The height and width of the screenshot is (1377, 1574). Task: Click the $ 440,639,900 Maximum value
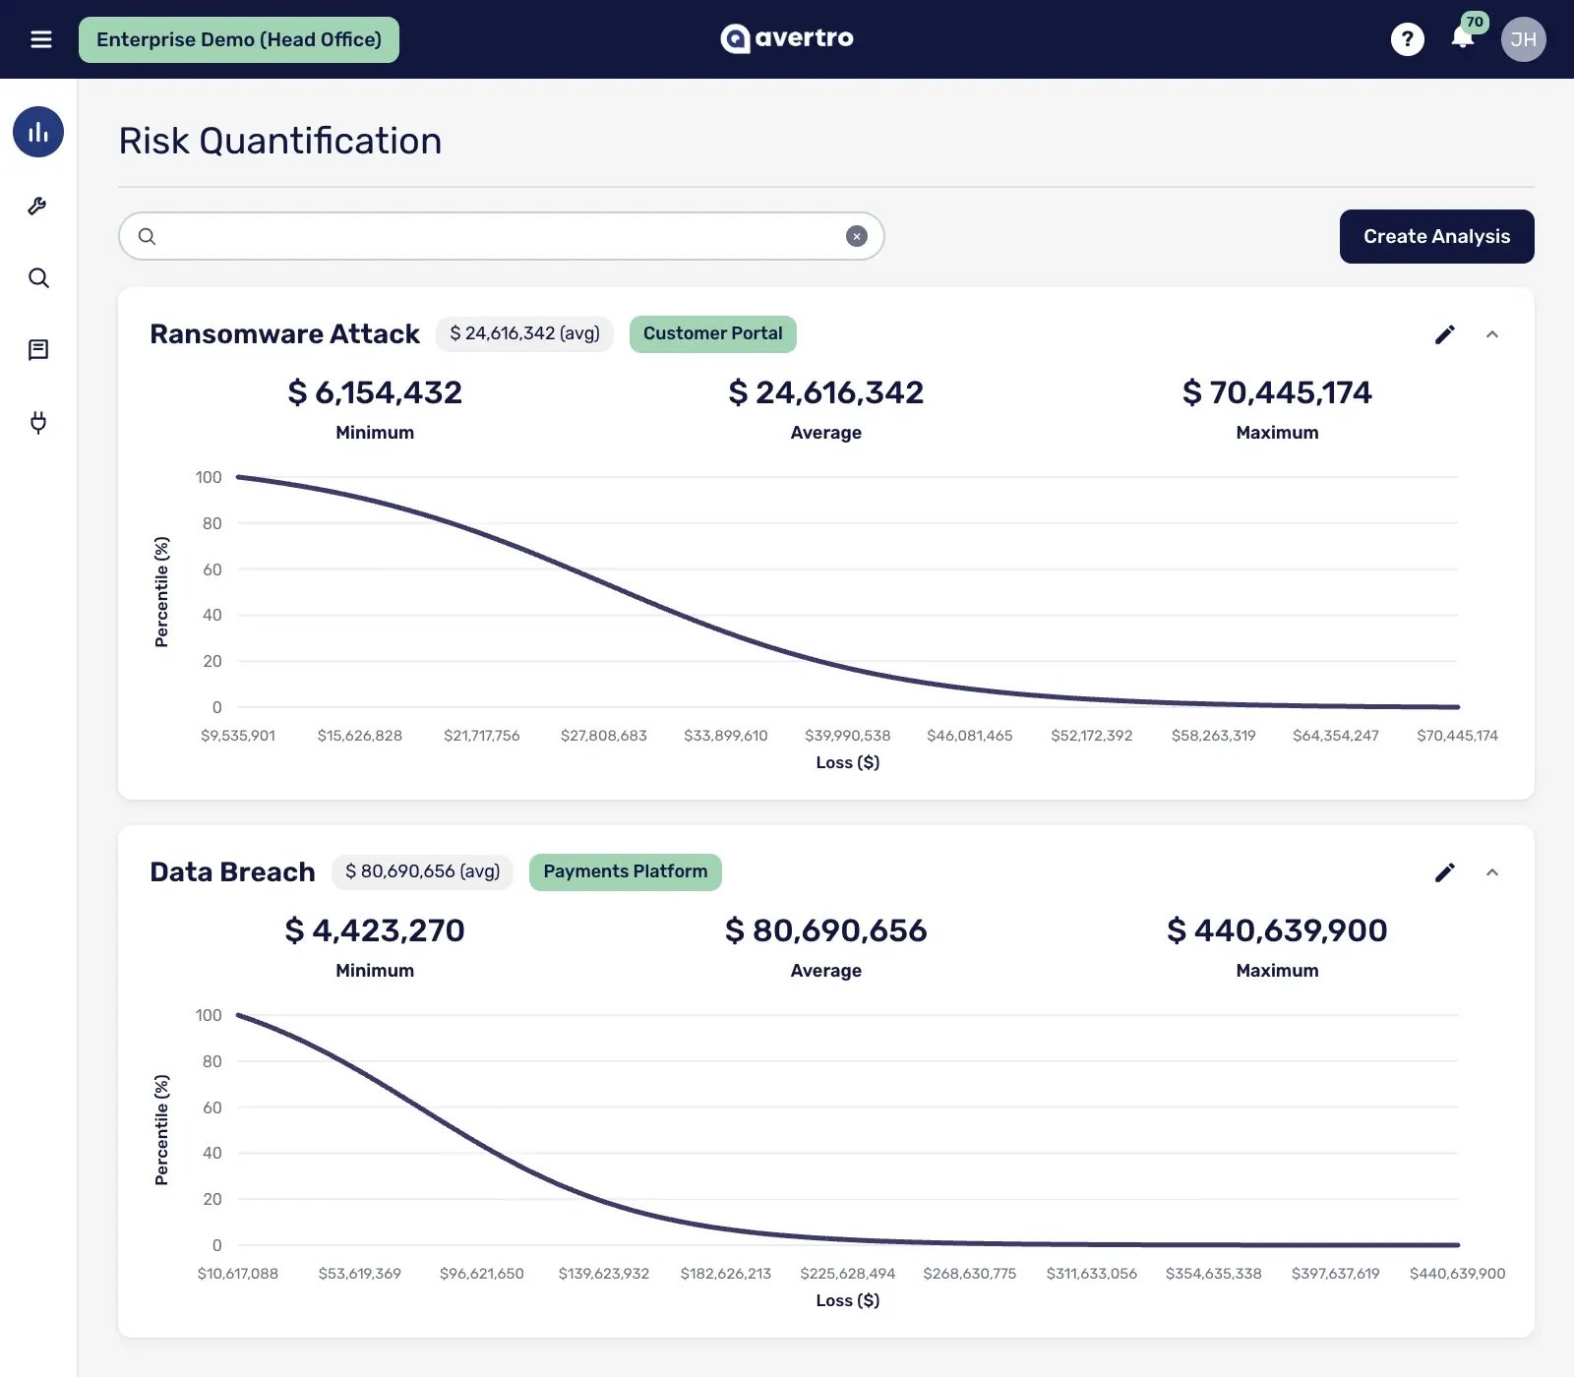click(1277, 930)
